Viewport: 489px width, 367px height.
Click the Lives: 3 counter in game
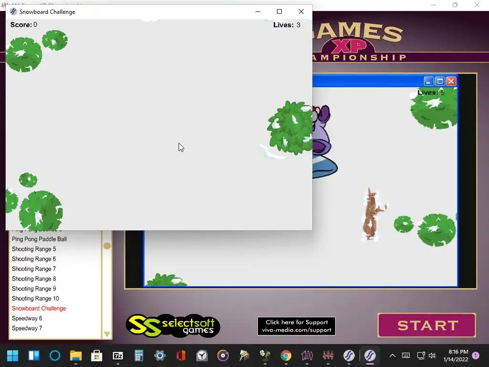click(287, 25)
